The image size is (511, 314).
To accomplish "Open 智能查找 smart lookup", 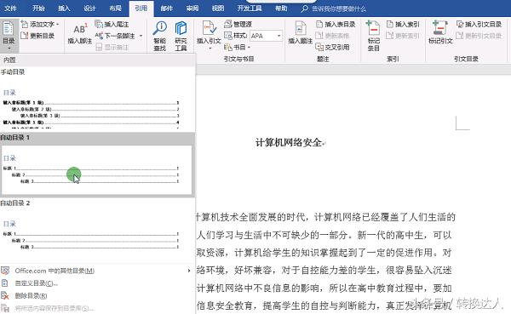I will click(x=160, y=36).
